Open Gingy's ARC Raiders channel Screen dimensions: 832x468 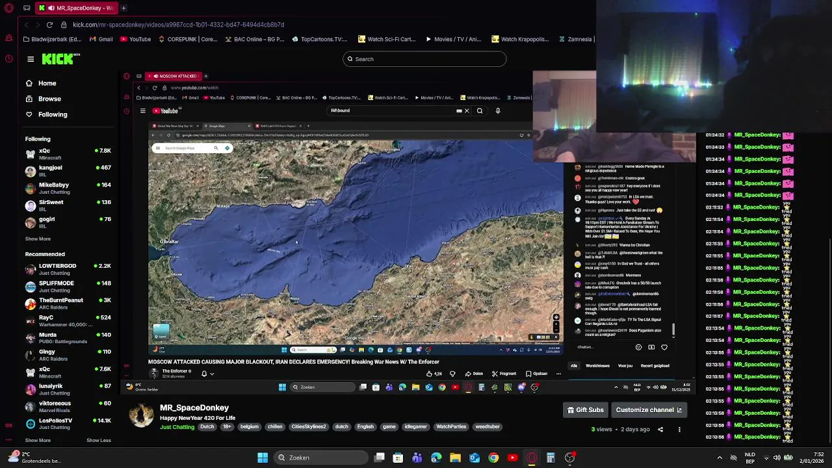[x=68, y=355]
